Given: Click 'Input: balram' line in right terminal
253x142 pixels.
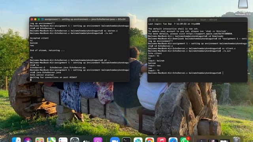Looking at the screenshot, I should tap(156, 61).
